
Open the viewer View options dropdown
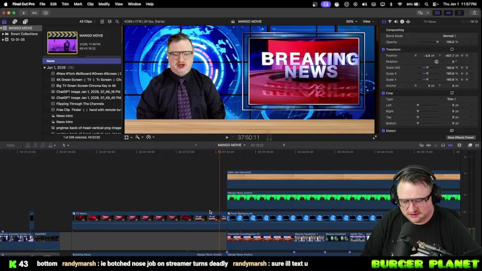click(x=368, y=21)
